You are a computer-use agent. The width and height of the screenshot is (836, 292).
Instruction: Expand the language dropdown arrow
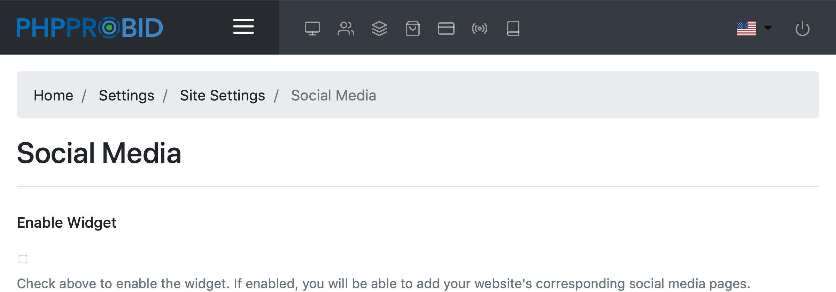click(x=768, y=28)
